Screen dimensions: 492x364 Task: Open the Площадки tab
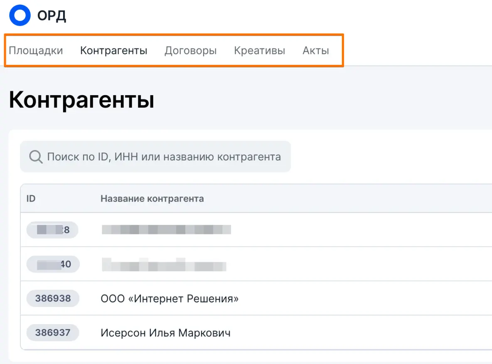(x=36, y=51)
